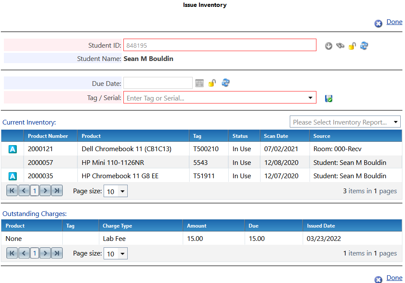Click Dell Chromebook 11 (CB1C13) cell

point(126,149)
